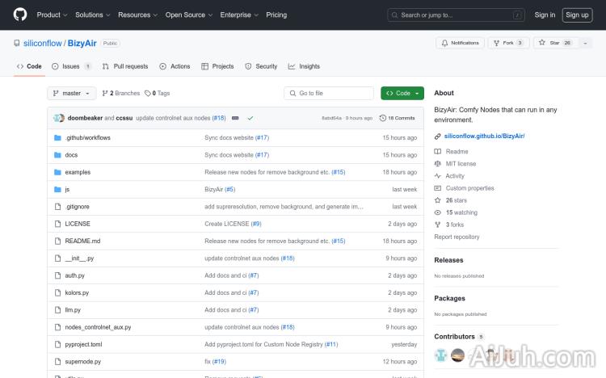The width and height of the screenshot is (606, 378).
Task: Click the GitHub logo icon
Action: pos(20,15)
